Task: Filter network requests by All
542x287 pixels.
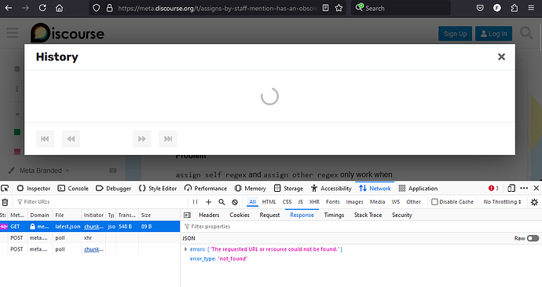Action: tap(253, 202)
